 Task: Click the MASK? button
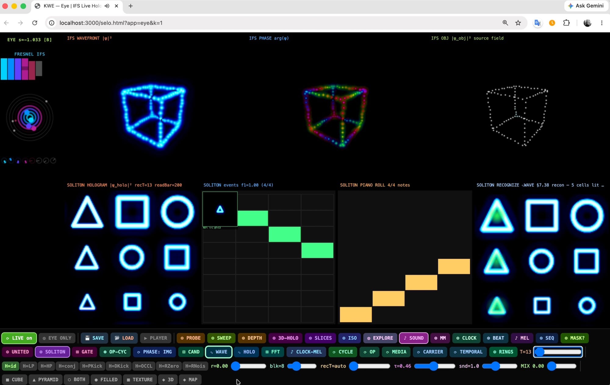point(575,338)
